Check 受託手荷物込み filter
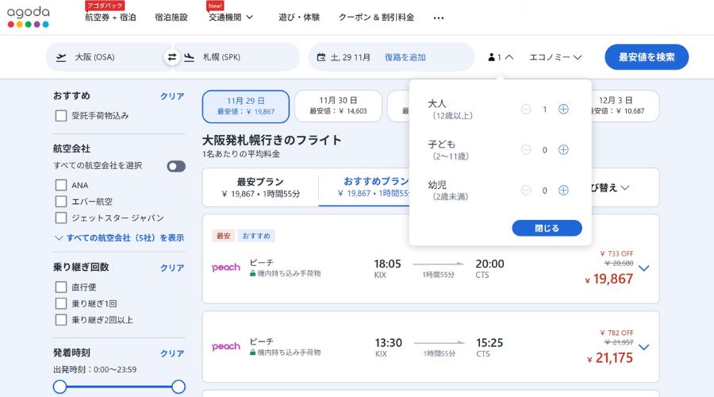The height and width of the screenshot is (397, 714). 61,116
